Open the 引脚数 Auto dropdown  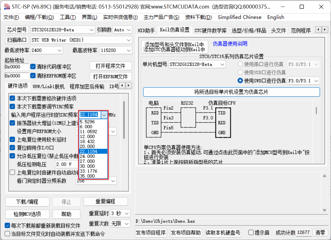[123, 30]
